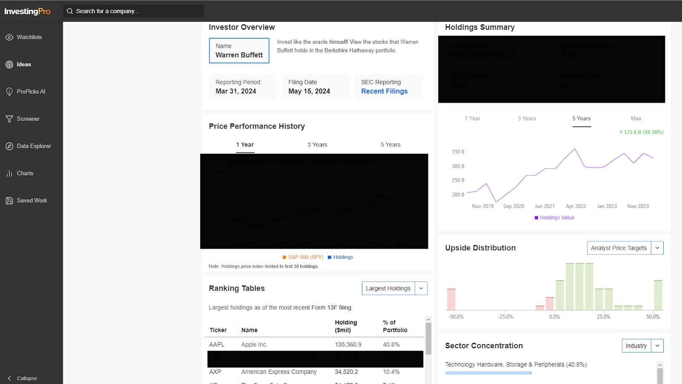Click the Apple Inc. name cell
This screenshot has width=682, height=384.
pos(254,345)
